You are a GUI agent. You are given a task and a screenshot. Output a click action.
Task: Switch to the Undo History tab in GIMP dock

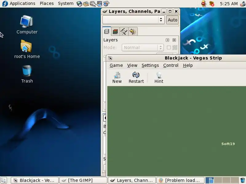[133, 32]
